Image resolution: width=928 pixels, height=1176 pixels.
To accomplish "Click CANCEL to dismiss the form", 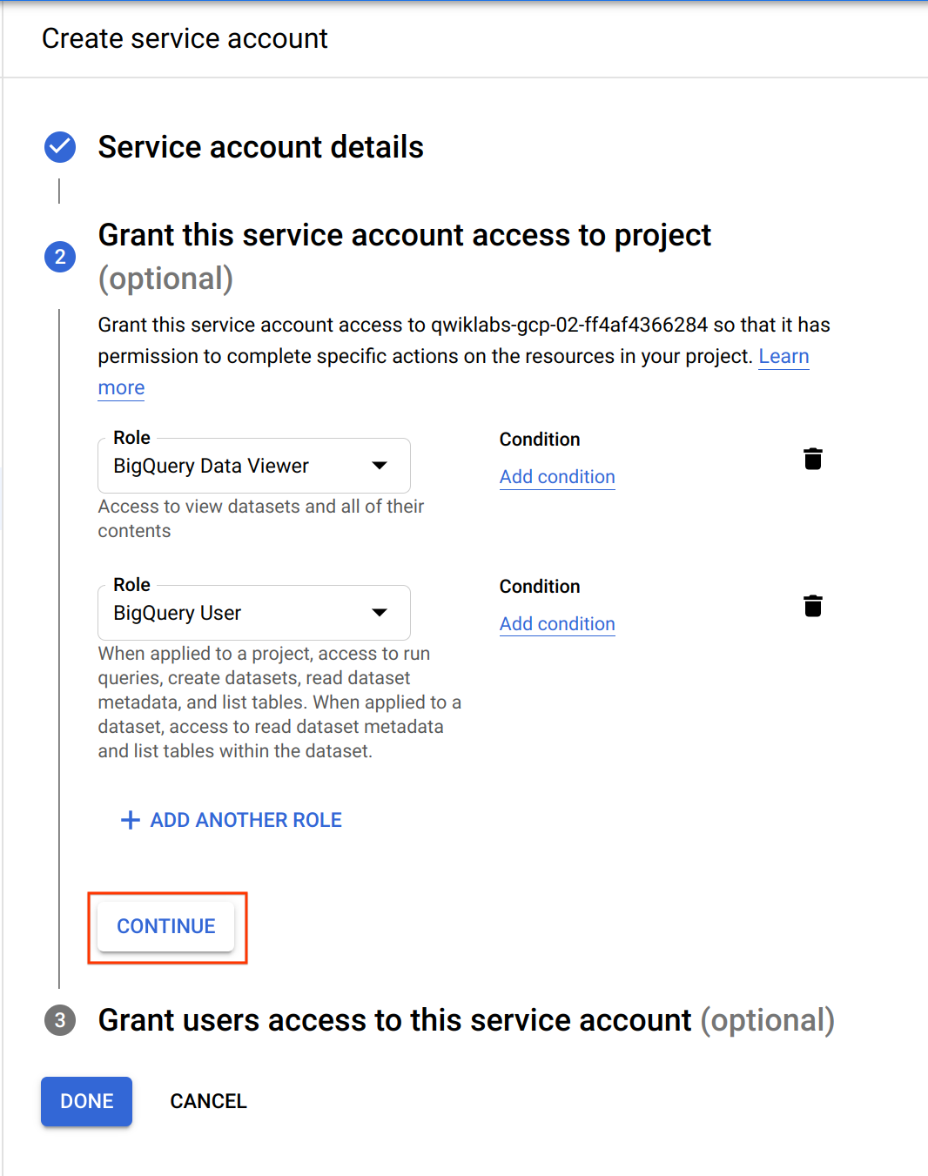I will 208,1101.
